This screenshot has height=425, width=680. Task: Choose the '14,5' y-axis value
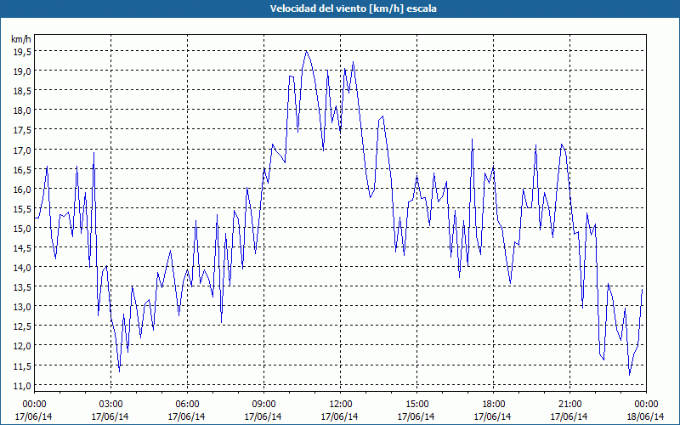tap(22, 248)
